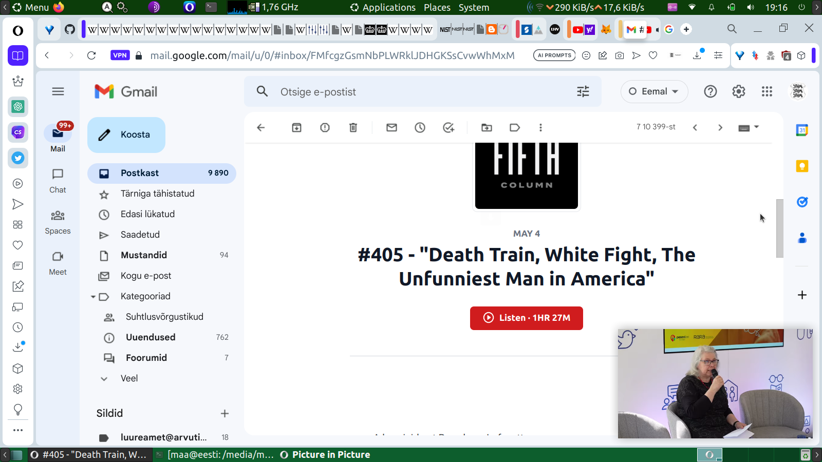This screenshot has height=462, width=822.
Task: Open Extensions cube in the Opera sidebar
Action: click(x=18, y=368)
